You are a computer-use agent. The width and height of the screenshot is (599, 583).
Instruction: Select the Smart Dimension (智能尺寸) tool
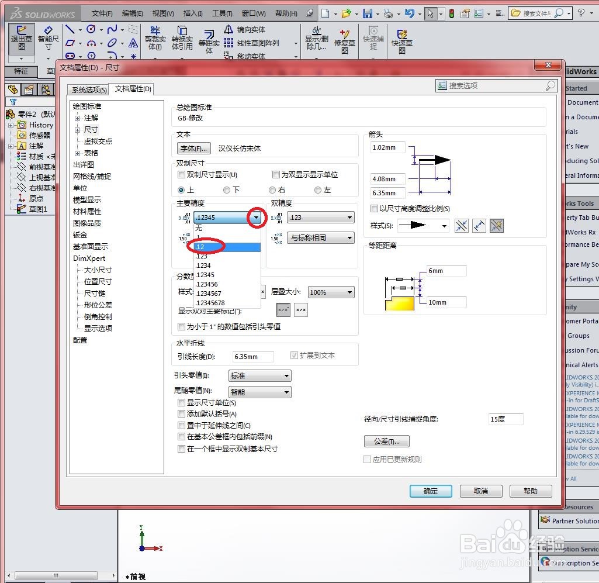(48, 39)
